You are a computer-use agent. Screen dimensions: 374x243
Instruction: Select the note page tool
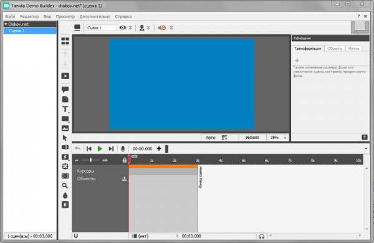click(x=65, y=99)
